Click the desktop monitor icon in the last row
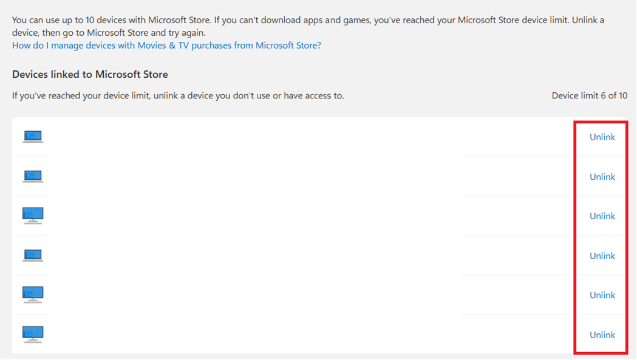637x360 pixels. (33, 334)
